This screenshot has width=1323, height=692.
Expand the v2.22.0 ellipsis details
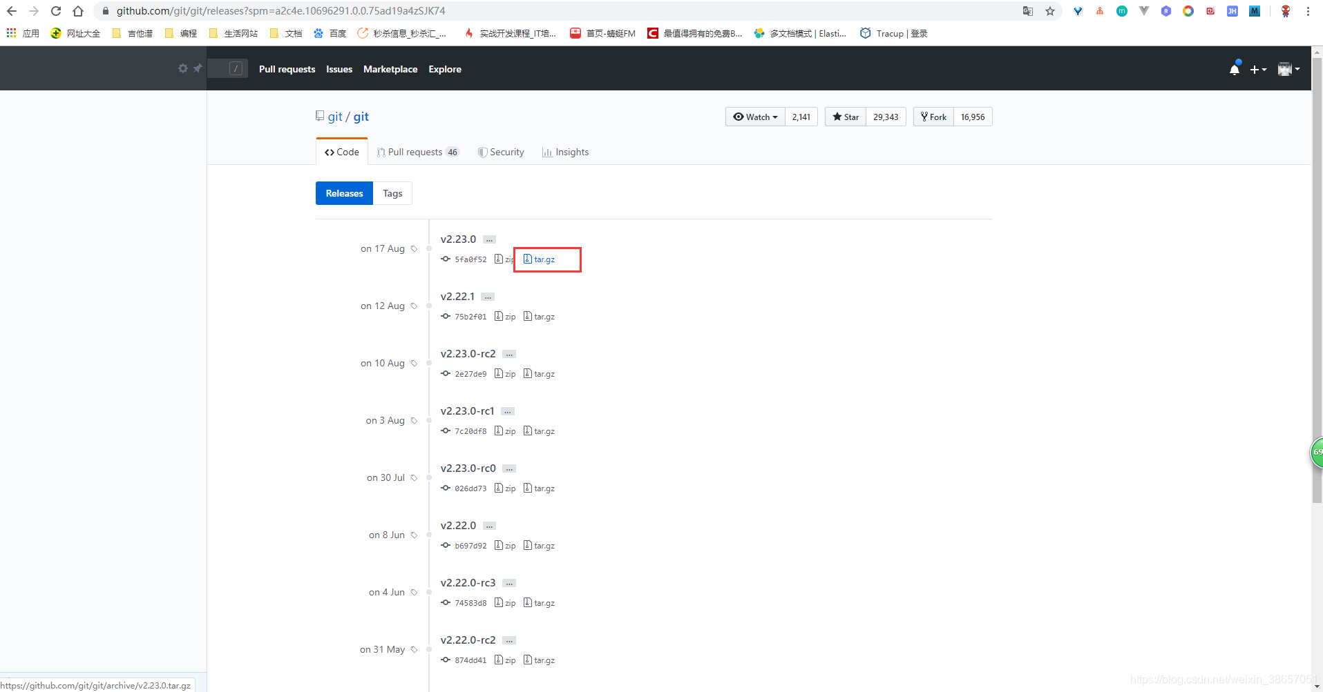point(489,526)
